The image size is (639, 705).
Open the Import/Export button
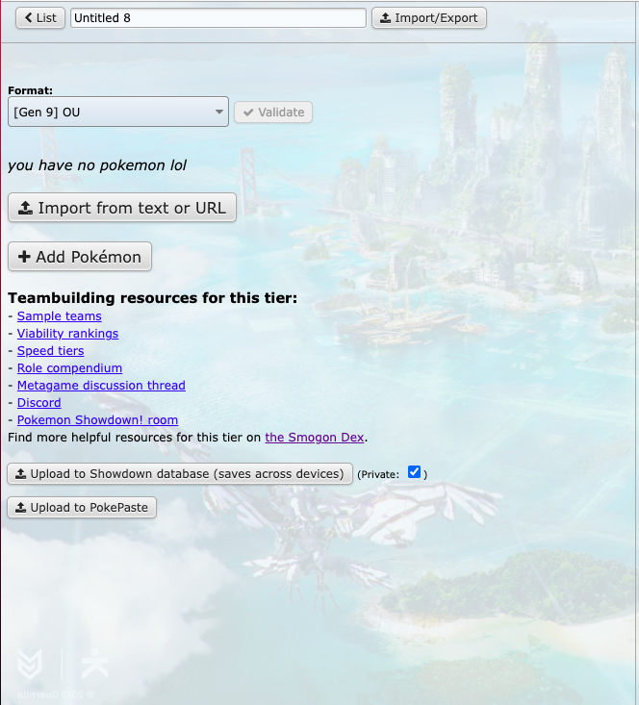click(429, 18)
